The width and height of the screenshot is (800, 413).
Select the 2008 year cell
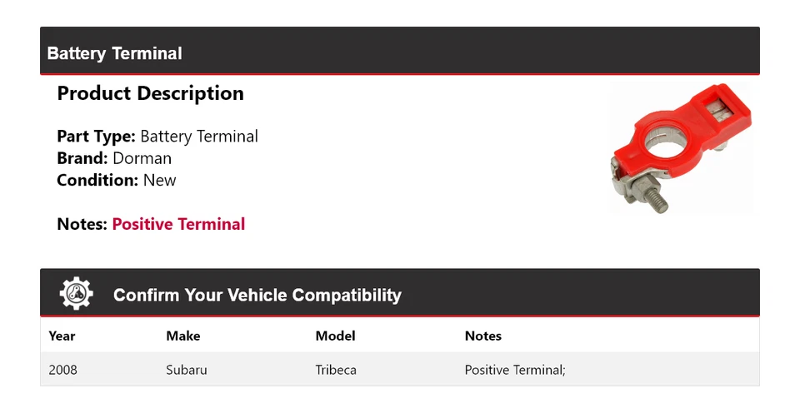click(62, 370)
